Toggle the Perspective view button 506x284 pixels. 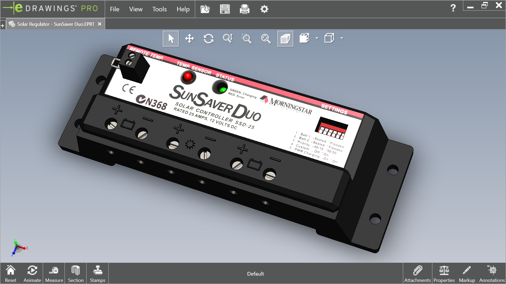click(x=285, y=39)
